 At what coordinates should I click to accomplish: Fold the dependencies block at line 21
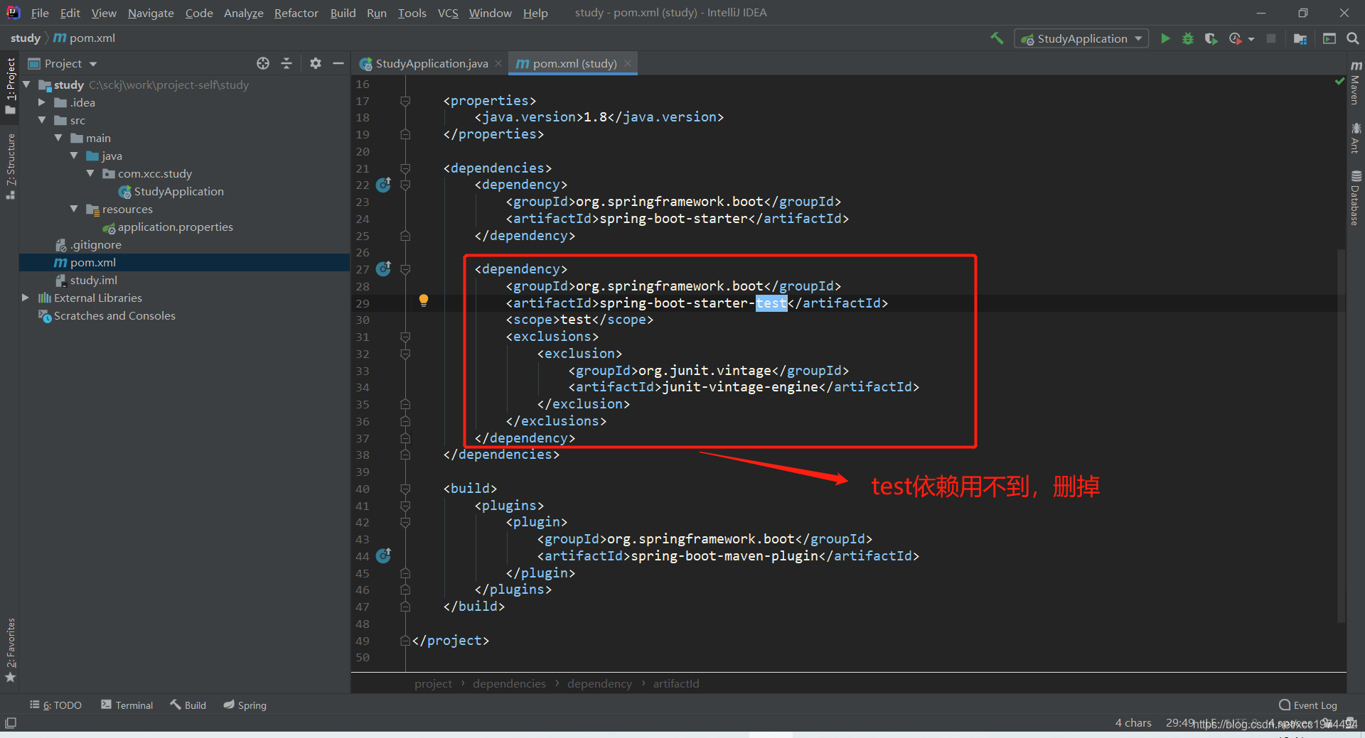point(405,168)
